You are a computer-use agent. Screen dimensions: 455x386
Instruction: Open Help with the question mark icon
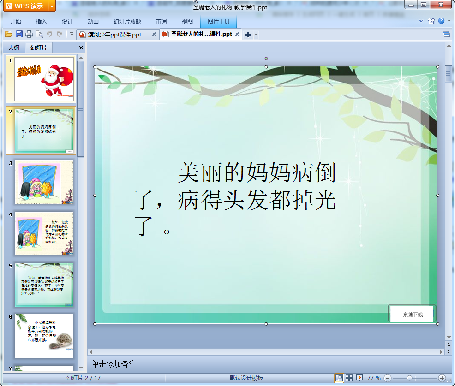(x=441, y=21)
